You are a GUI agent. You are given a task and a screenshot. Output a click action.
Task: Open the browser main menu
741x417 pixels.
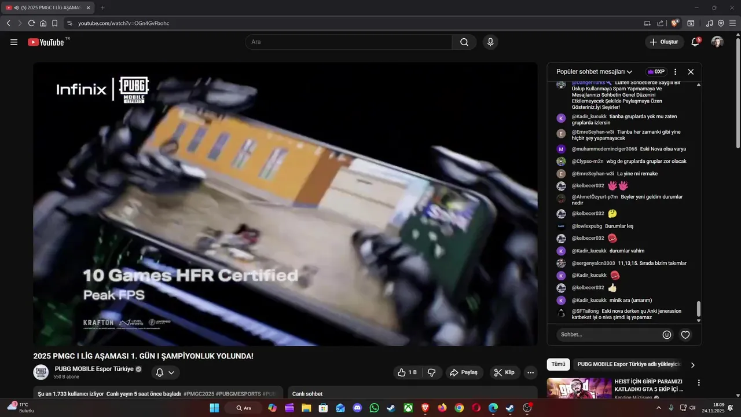[732, 23]
